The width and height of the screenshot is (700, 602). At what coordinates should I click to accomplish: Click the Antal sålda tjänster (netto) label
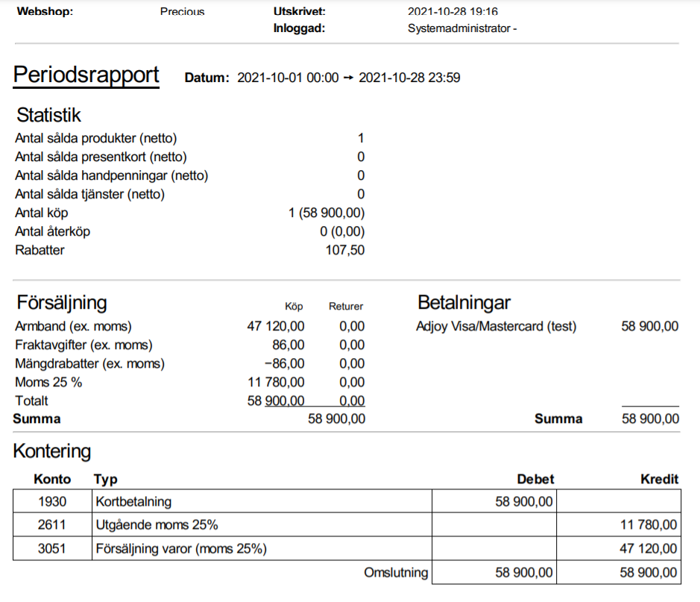[89, 195]
